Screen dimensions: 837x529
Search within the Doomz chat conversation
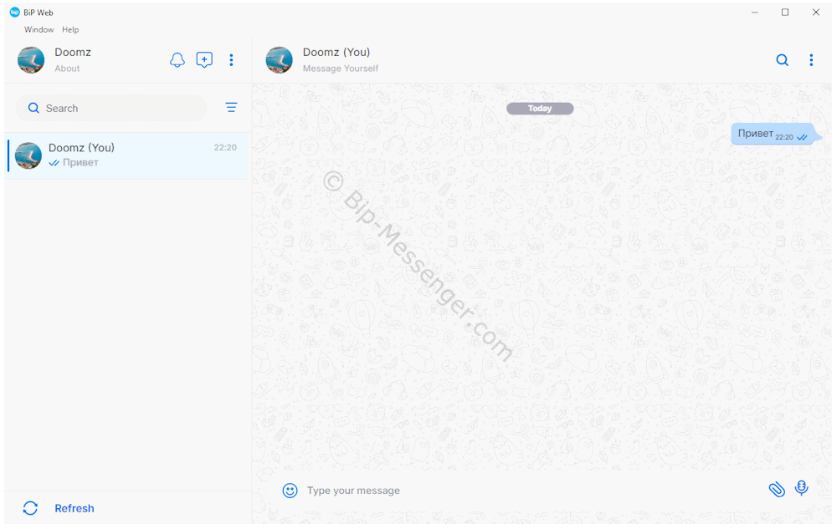point(782,59)
